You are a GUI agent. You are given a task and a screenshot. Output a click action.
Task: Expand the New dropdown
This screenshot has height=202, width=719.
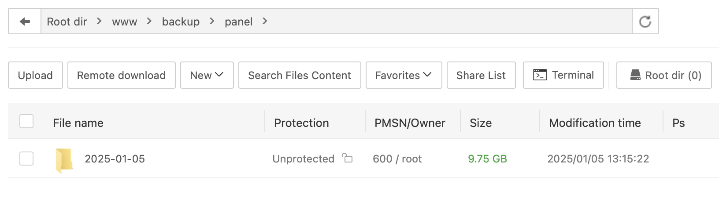207,75
